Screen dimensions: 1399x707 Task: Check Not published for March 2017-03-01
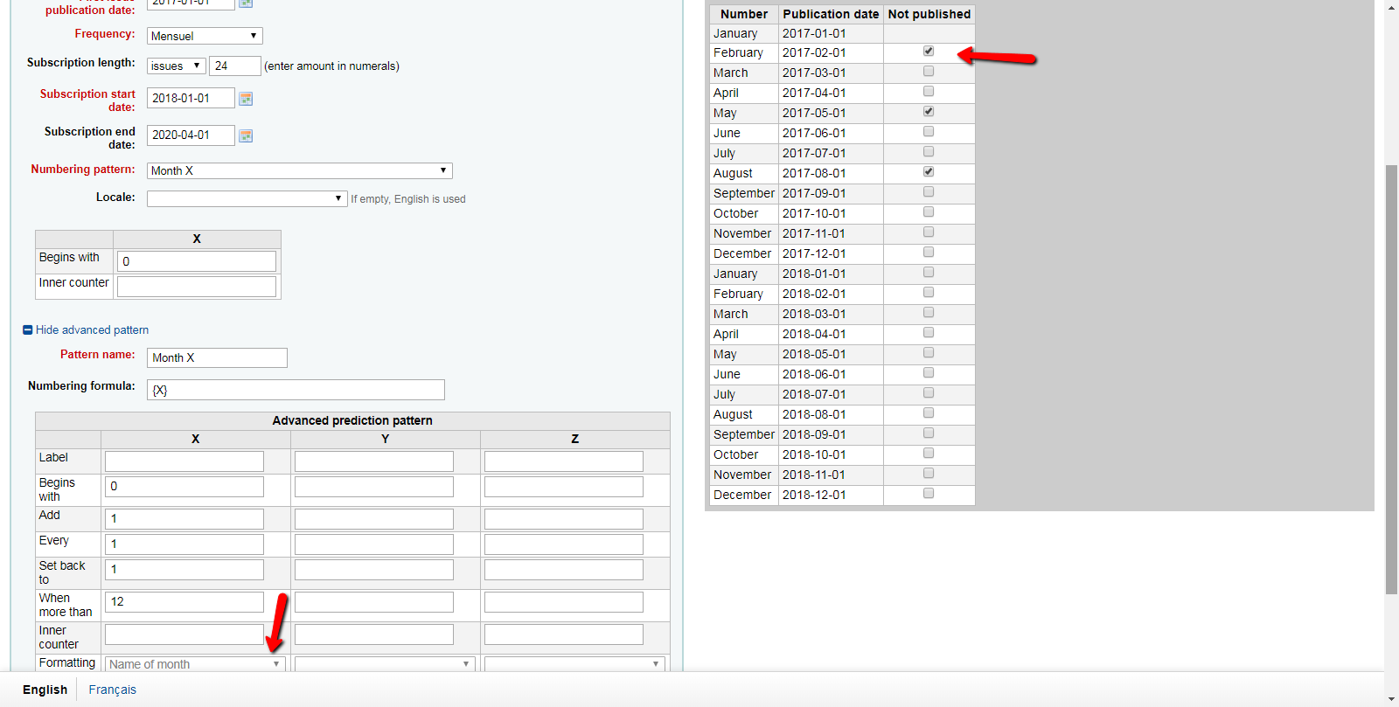[929, 72]
